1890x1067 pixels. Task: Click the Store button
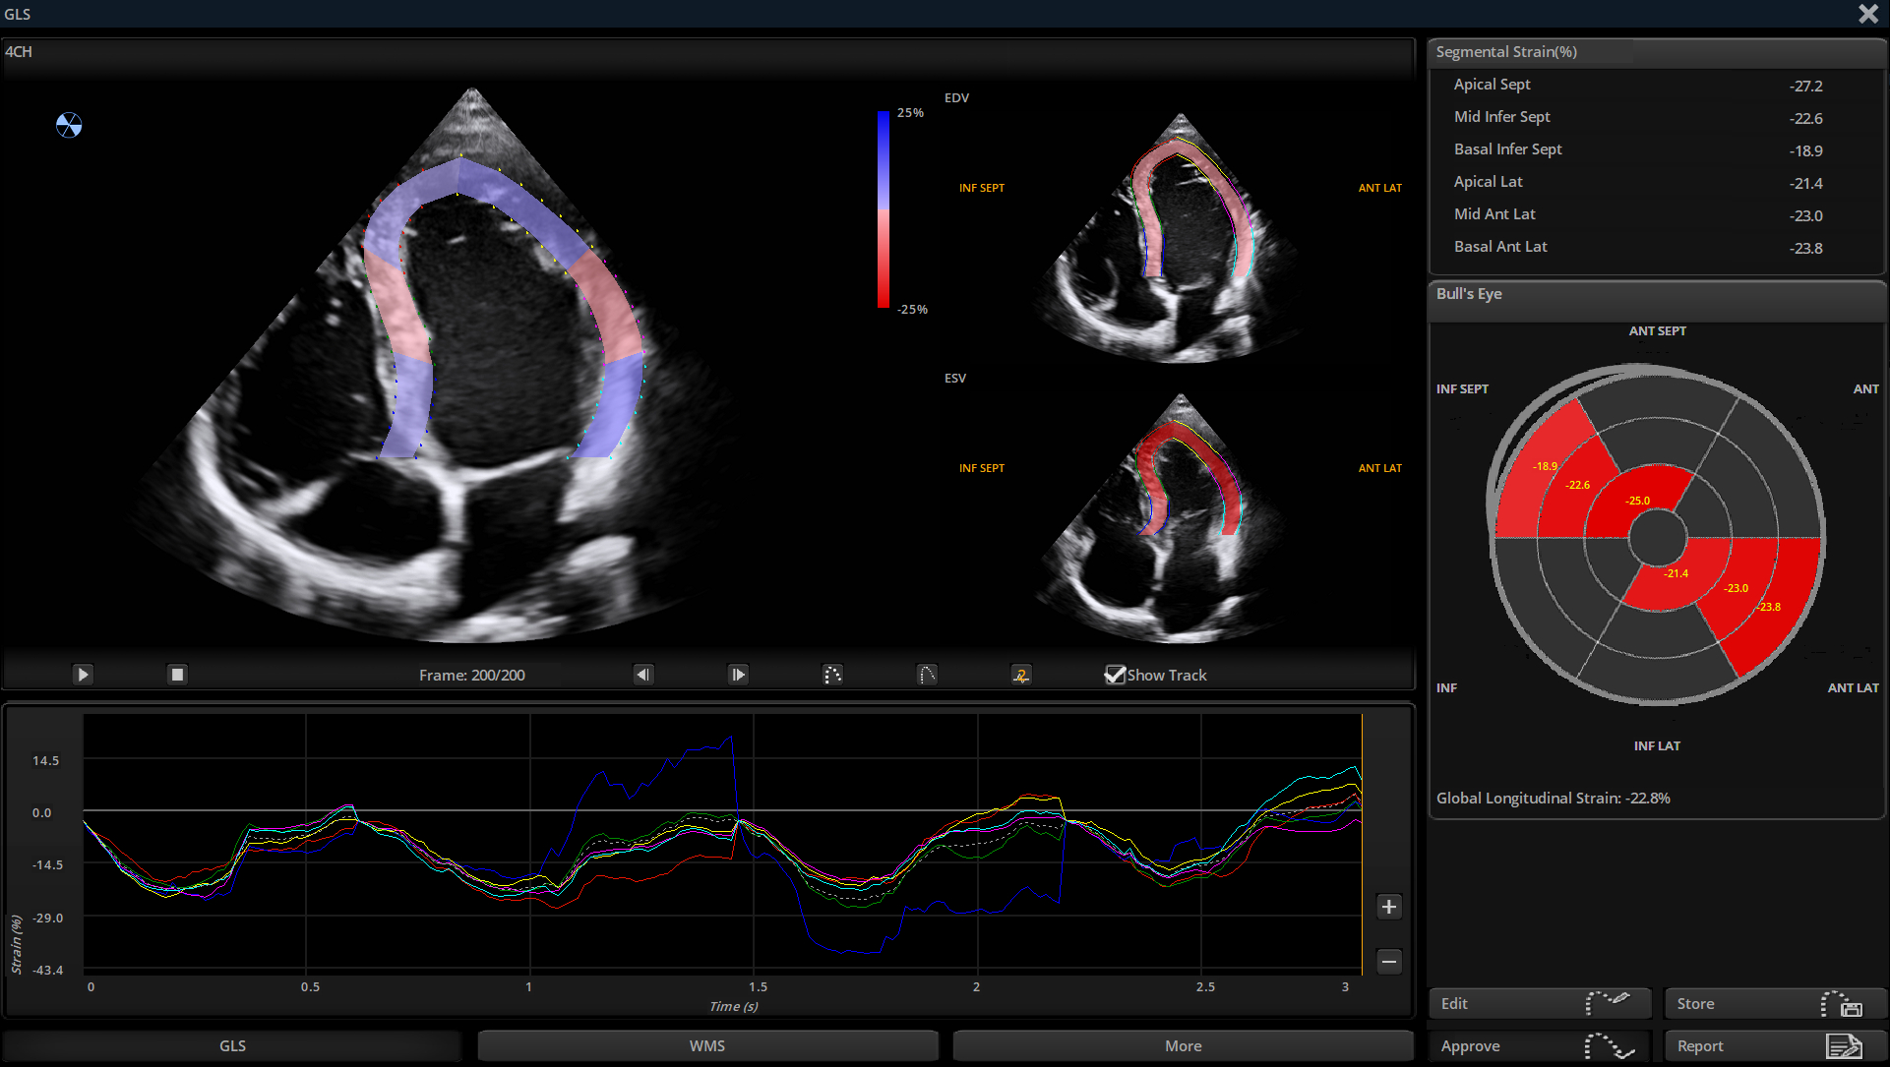1775,1003
